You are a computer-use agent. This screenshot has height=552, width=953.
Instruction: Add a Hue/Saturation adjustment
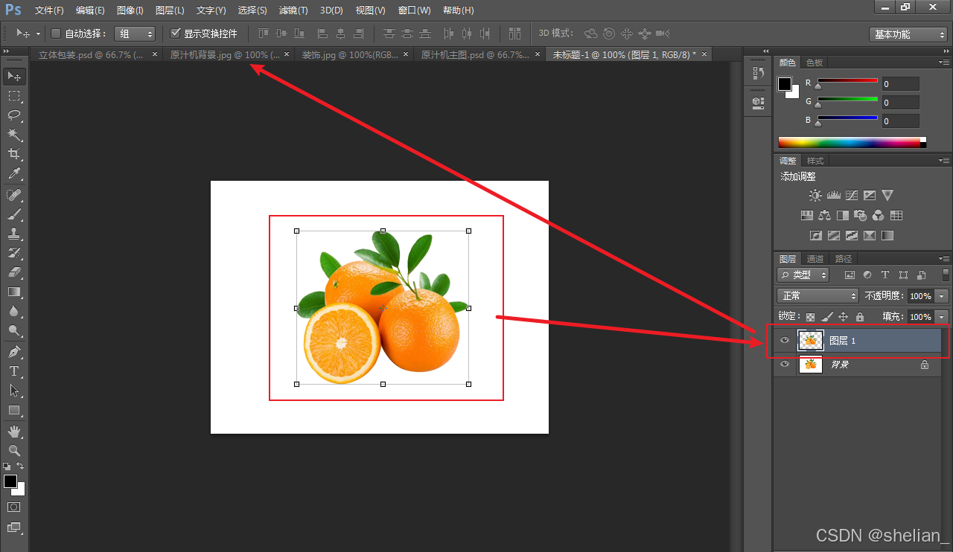tap(806, 215)
